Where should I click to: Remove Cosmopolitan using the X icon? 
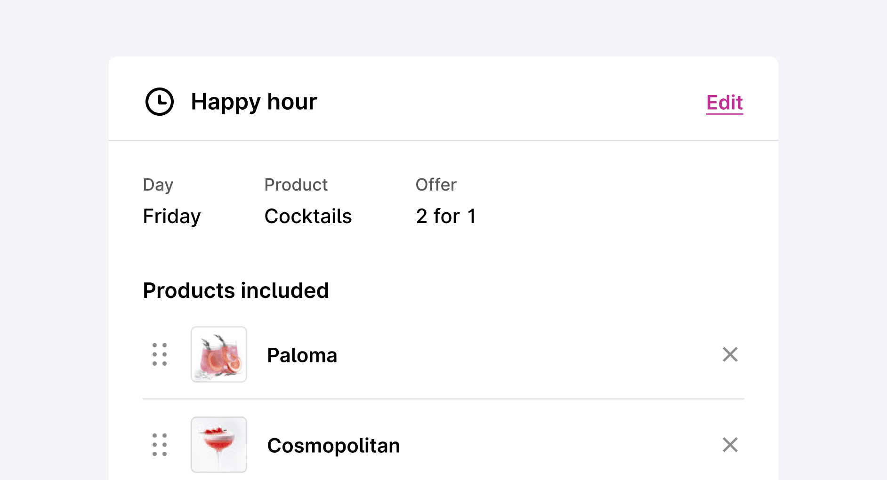pyautogui.click(x=730, y=445)
